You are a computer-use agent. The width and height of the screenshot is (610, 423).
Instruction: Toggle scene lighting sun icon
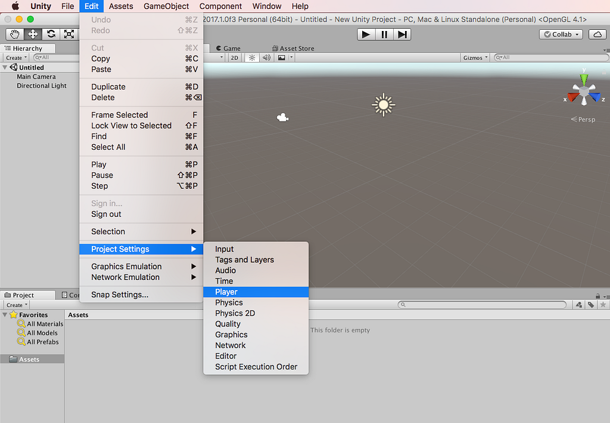(252, 58)
